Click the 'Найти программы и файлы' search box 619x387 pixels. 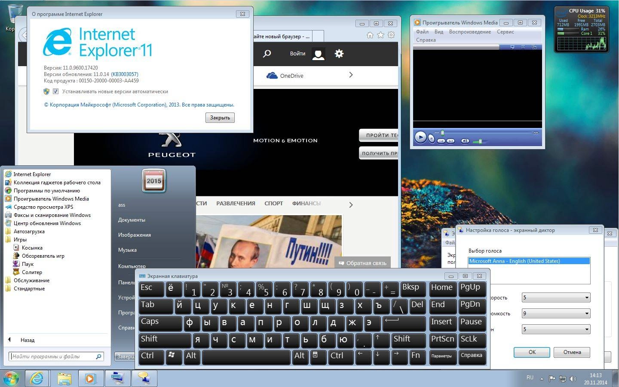coord(56,357)
